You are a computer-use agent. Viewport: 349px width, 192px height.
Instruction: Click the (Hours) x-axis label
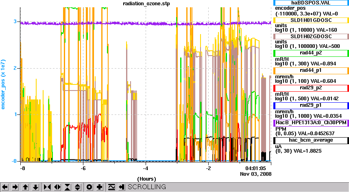pos(146,179)
